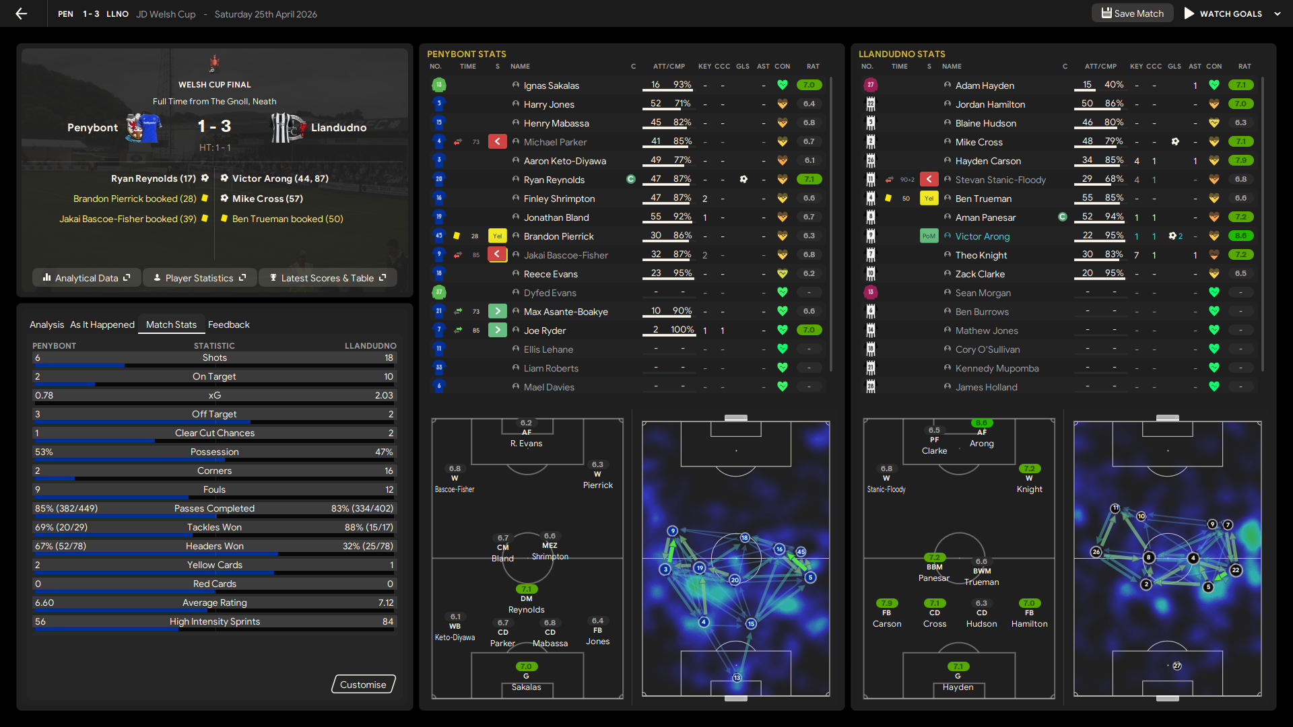Switch to the As It Happened tab

coord(102,324)
